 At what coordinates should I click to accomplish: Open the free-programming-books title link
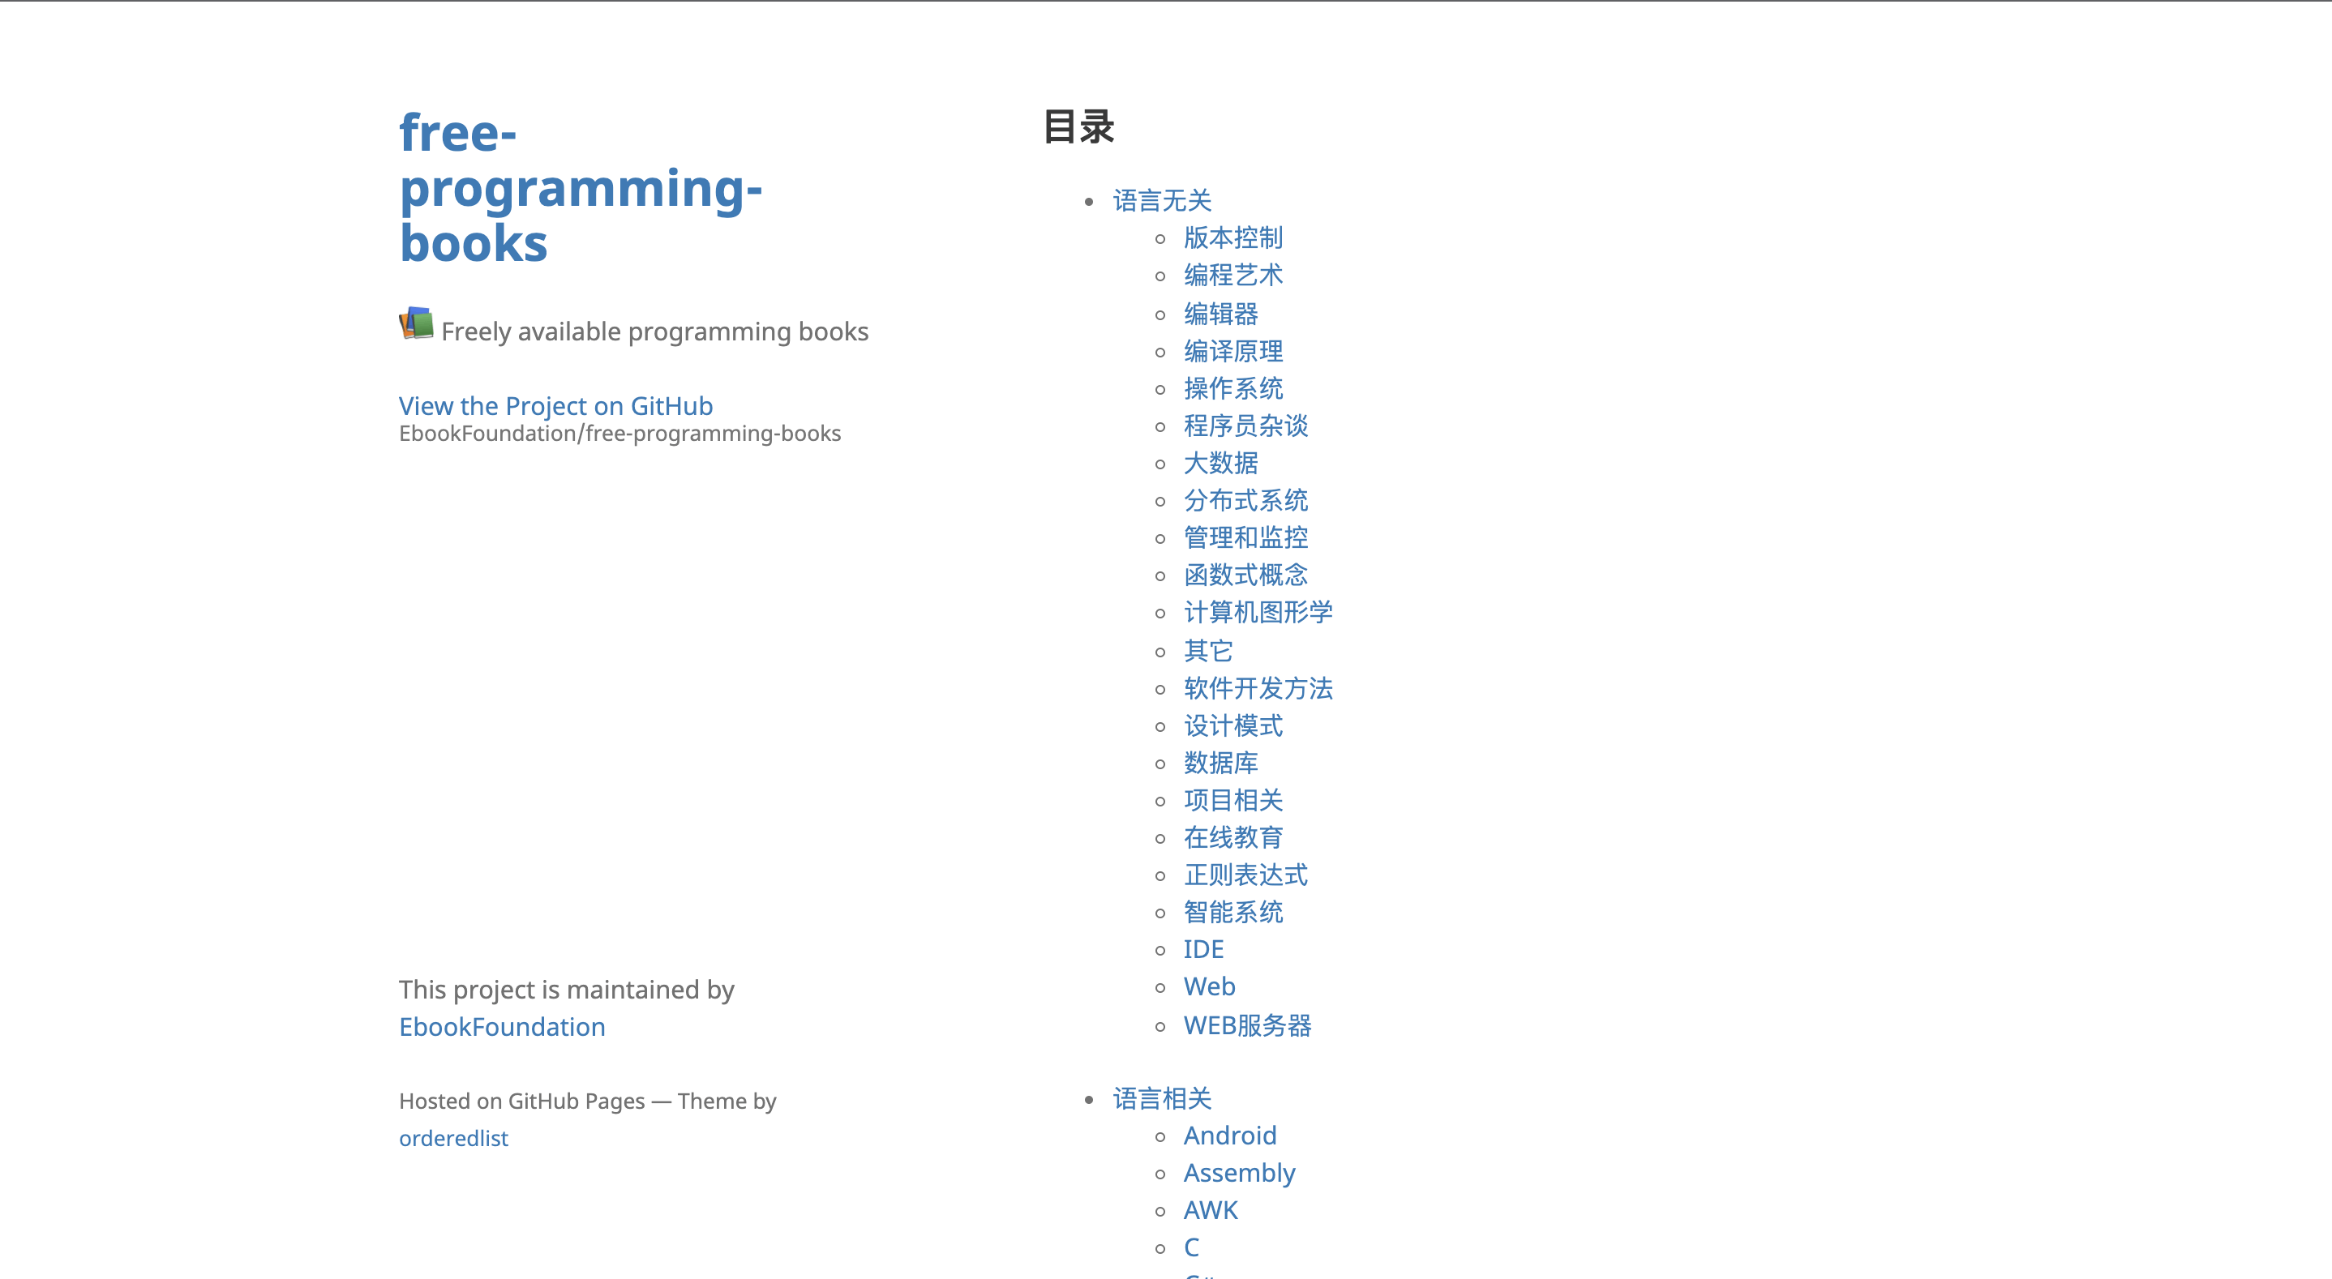click(x=580, y=187)
